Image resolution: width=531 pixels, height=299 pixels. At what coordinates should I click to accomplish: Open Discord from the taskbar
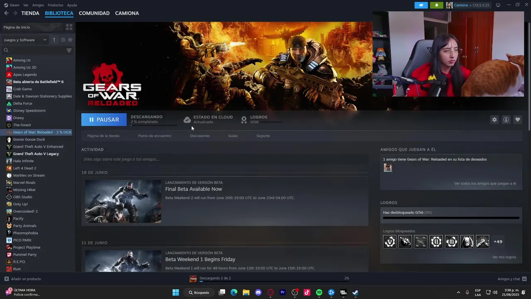point(258,292)
